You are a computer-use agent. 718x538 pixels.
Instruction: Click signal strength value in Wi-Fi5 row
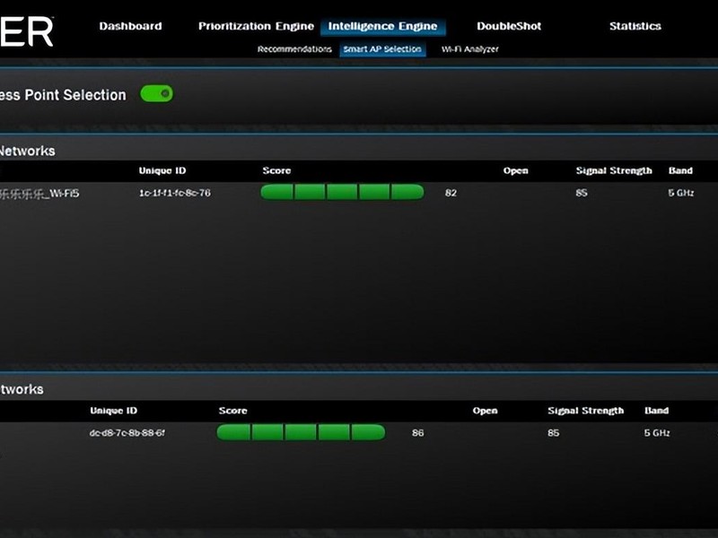[x=582, y=193]
